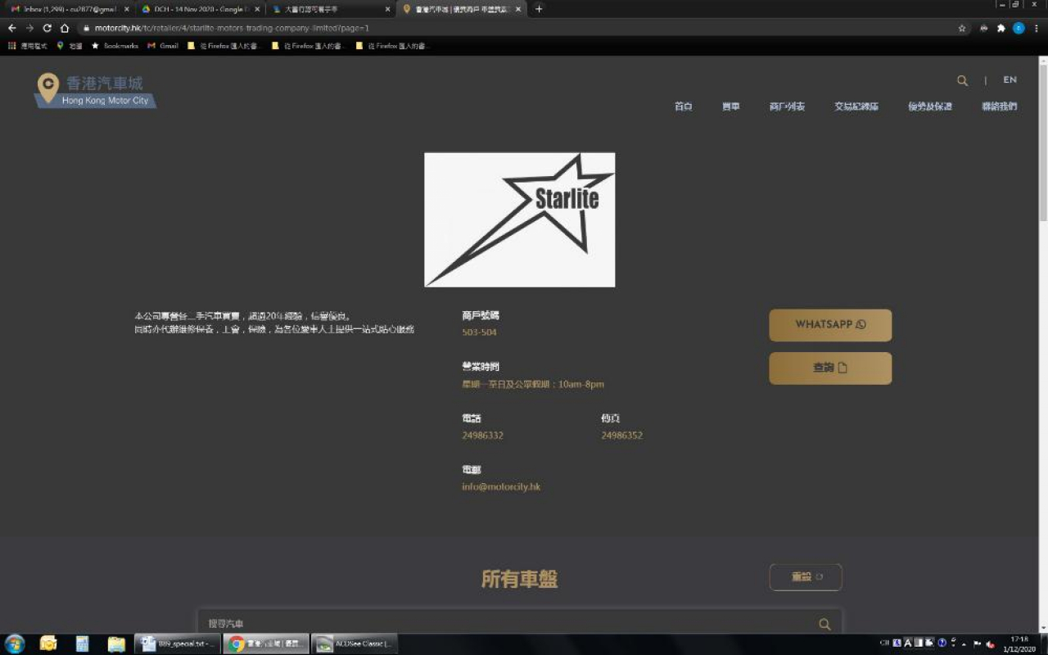Open the 聯絡我們 navigation menu item
Viewport: 1048px width, 655px height.
point(999,106)
